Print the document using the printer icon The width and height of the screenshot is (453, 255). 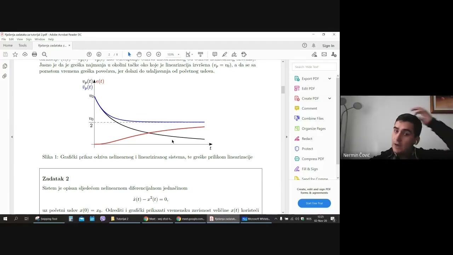(x=34, y=54)
